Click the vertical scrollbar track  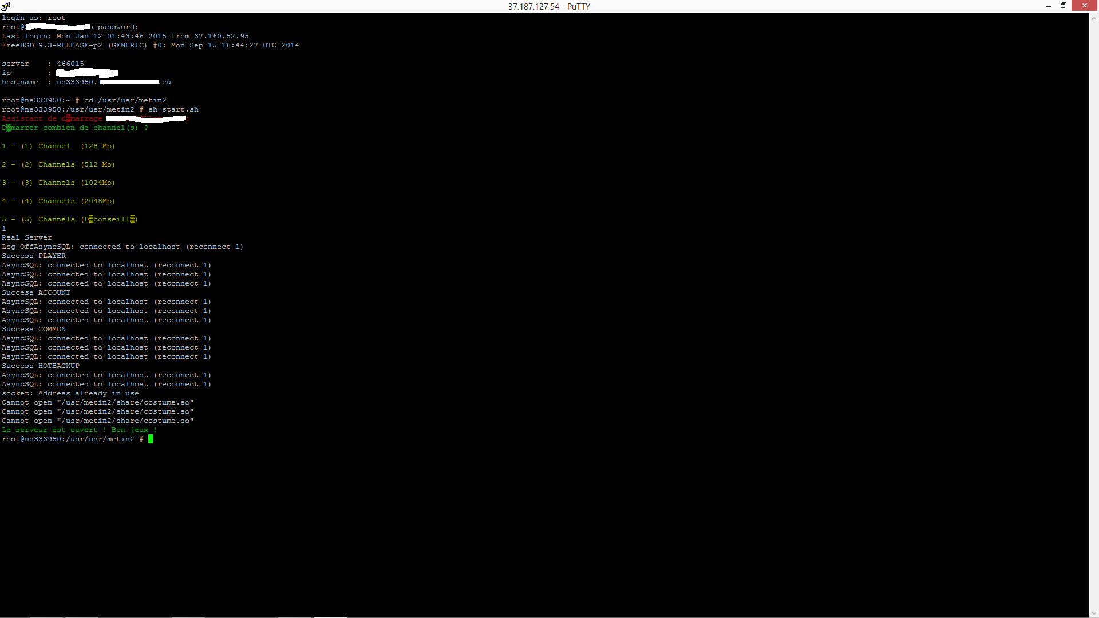(1094, 315)
